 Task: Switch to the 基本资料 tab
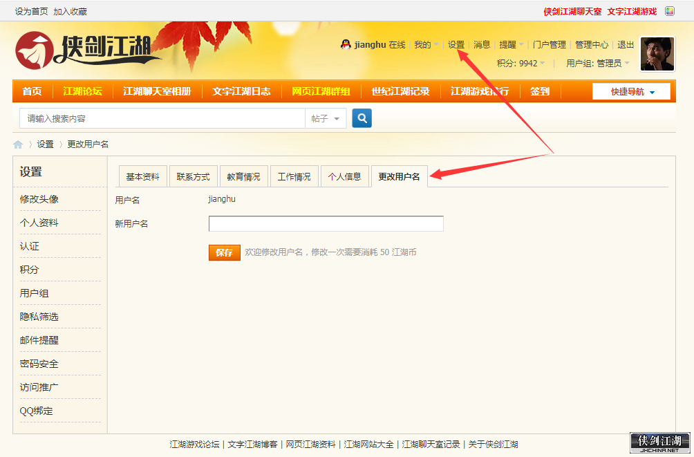click(142, 177)
